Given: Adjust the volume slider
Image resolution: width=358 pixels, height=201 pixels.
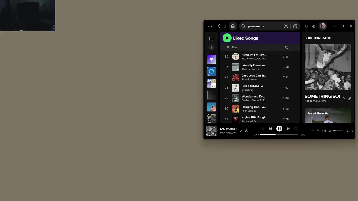Looking at the screenshot, I should point(338,131).
